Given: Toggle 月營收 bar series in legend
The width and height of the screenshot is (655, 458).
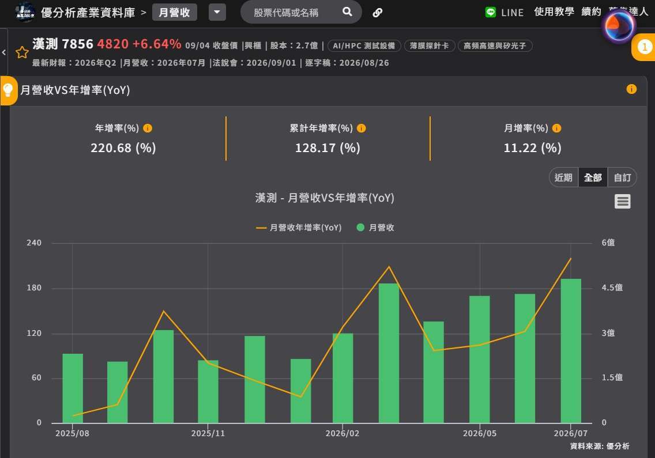Looking at the screenshot, I should 375,228.
